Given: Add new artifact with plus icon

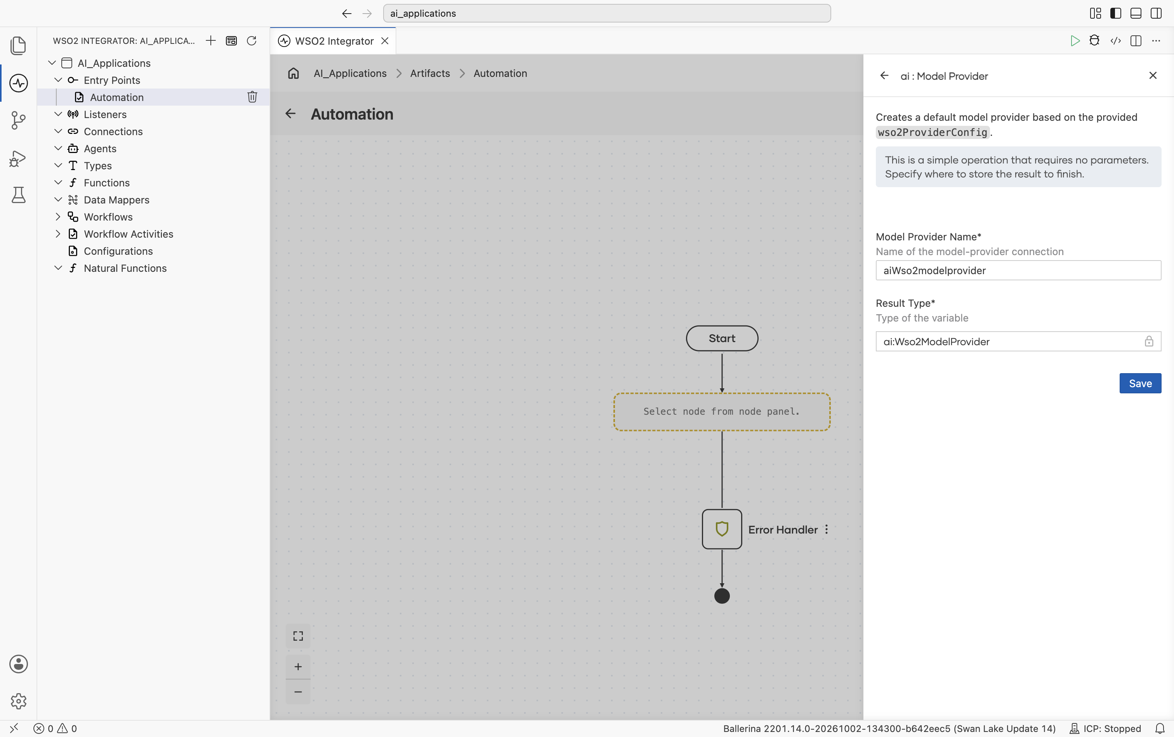Looking at the screenshot, I should 210,40.
